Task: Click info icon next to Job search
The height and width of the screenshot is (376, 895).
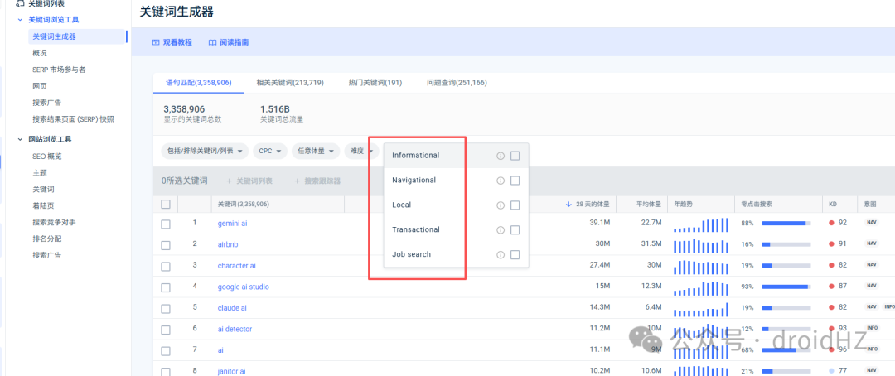Action: pos(501,255)
